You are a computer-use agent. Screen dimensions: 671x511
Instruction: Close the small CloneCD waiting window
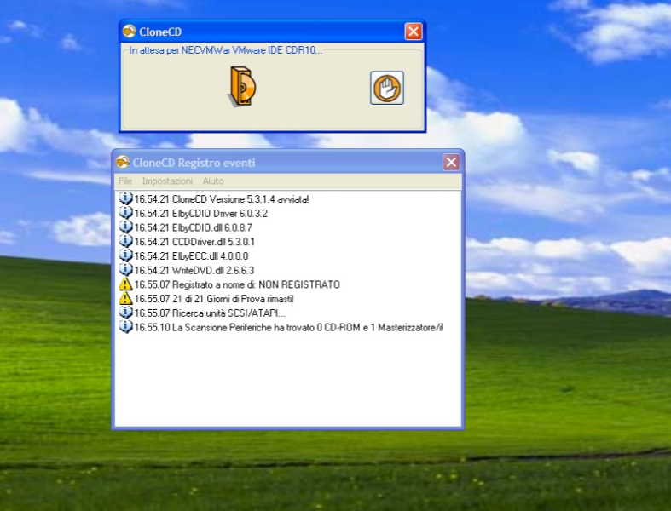(x=413, y=32)
